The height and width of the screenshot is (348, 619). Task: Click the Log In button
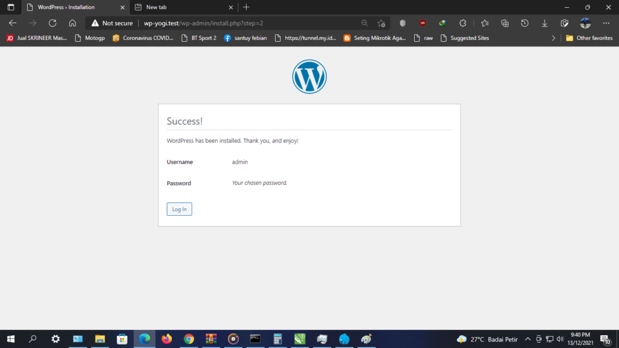point(179,209)
